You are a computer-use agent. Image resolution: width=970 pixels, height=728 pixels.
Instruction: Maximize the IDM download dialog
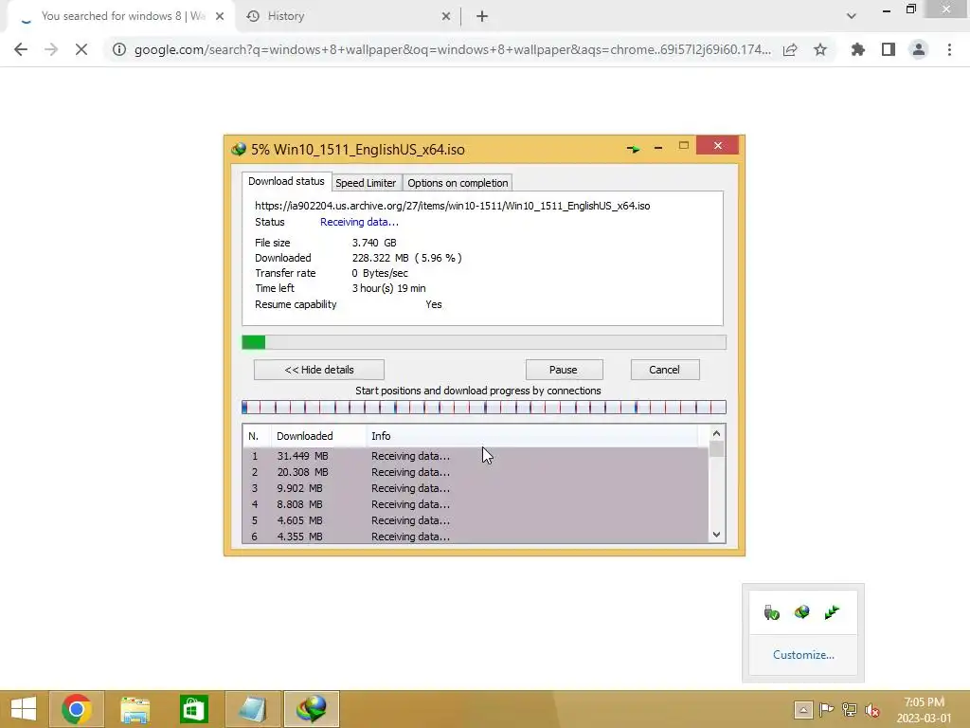tap(684, 145)
